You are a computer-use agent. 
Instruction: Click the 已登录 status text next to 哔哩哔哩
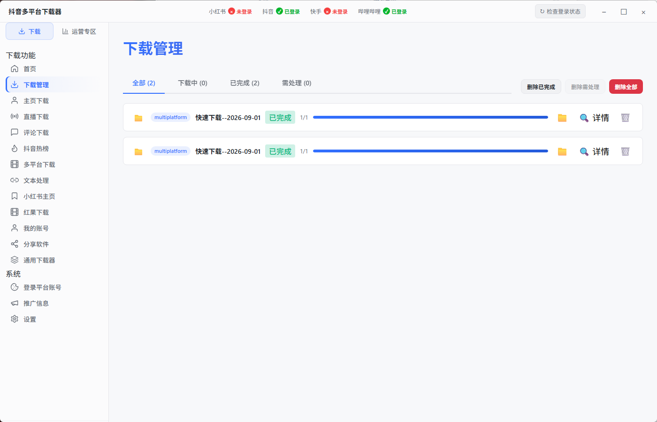399,12
